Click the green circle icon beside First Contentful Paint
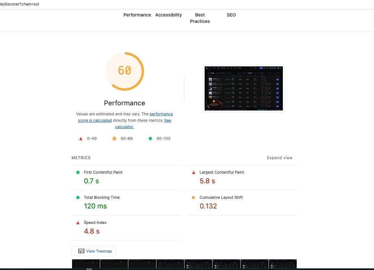This screenshot has height=270, width=374. point(78,172)
